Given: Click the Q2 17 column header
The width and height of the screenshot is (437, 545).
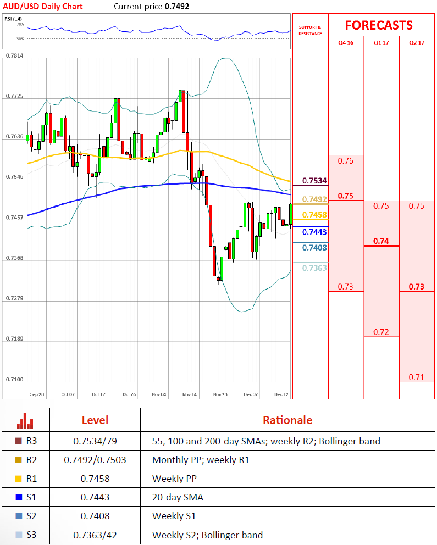Looking at the screenshot, I should pyautogui.click(x=417, y=43).
